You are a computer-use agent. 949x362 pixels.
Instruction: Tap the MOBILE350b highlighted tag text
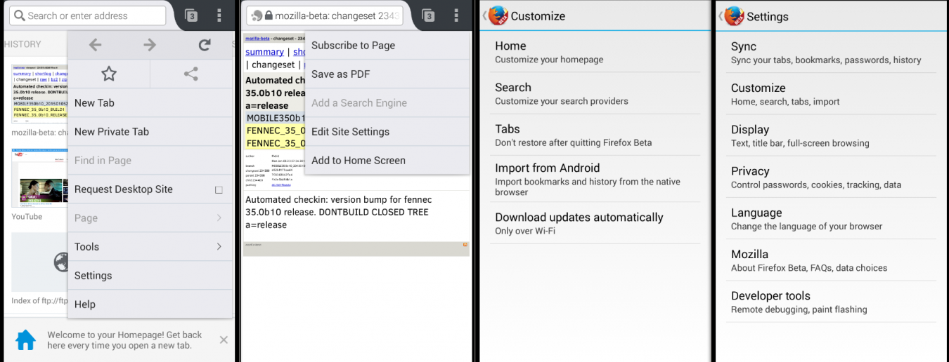coord(276,118)
